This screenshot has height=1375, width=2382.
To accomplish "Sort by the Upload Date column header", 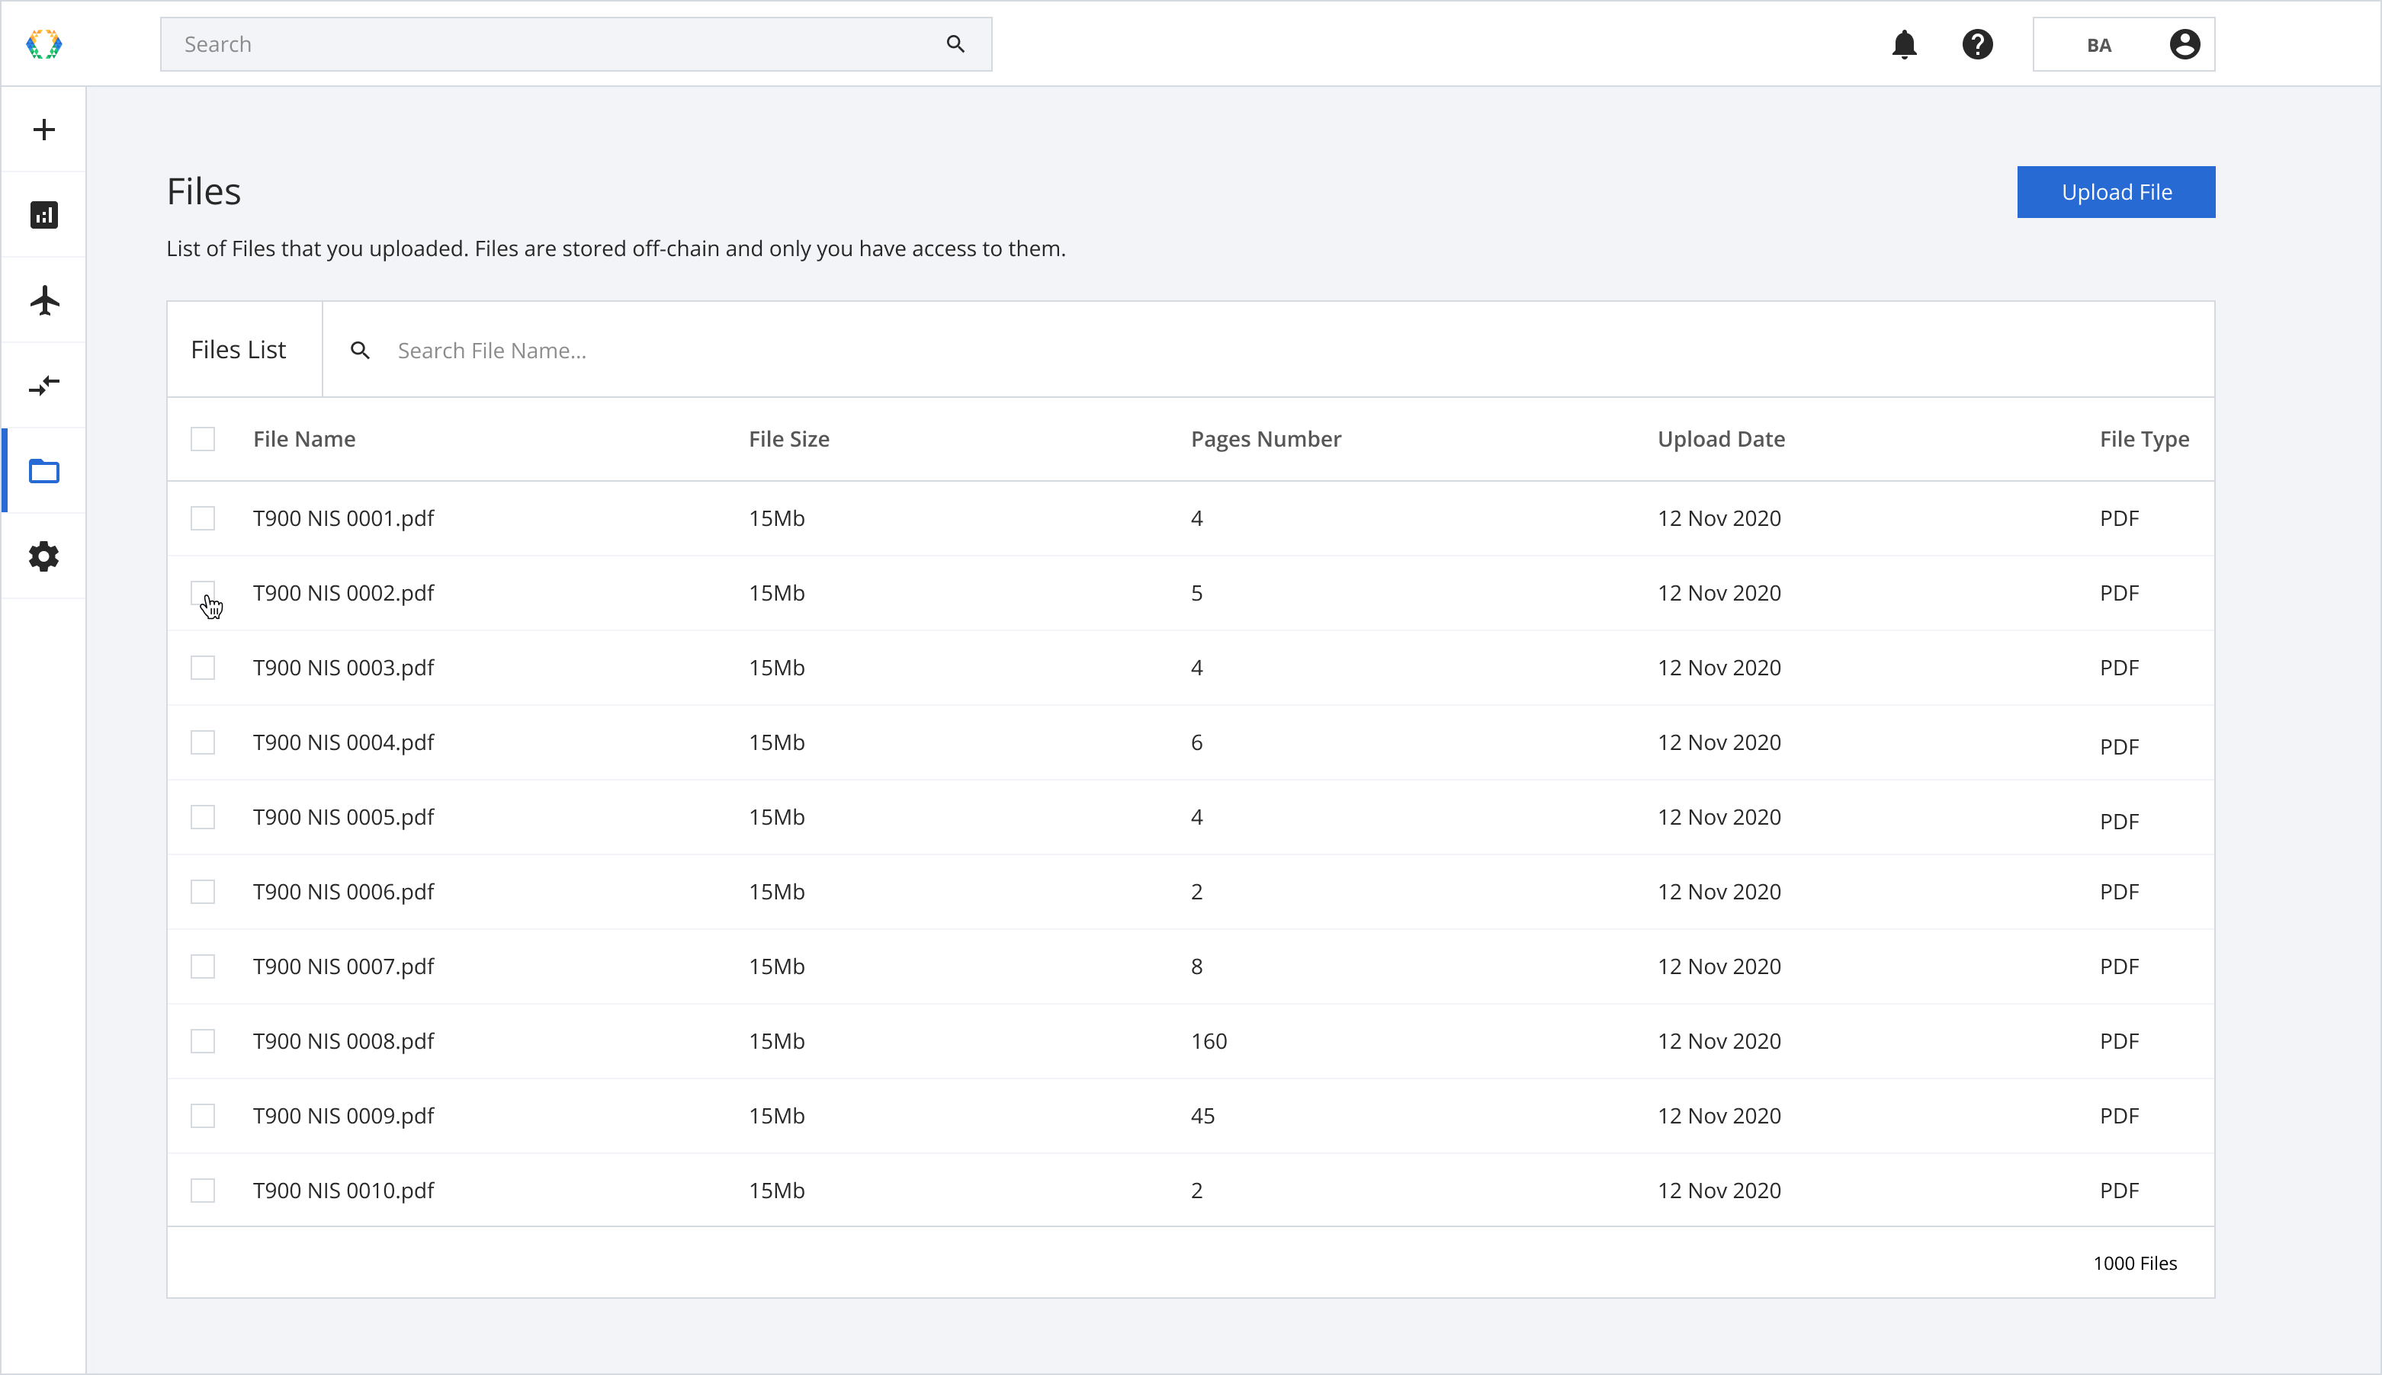I will [x=1721, y=439].
